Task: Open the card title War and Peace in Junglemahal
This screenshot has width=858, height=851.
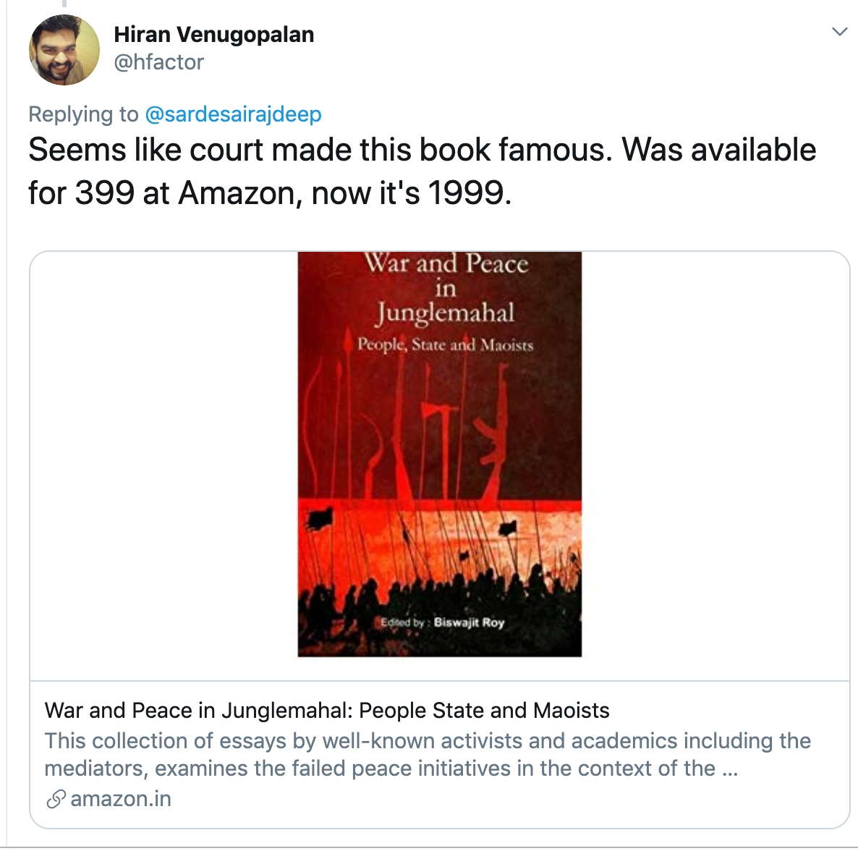Action: click(x=327, y=711)
